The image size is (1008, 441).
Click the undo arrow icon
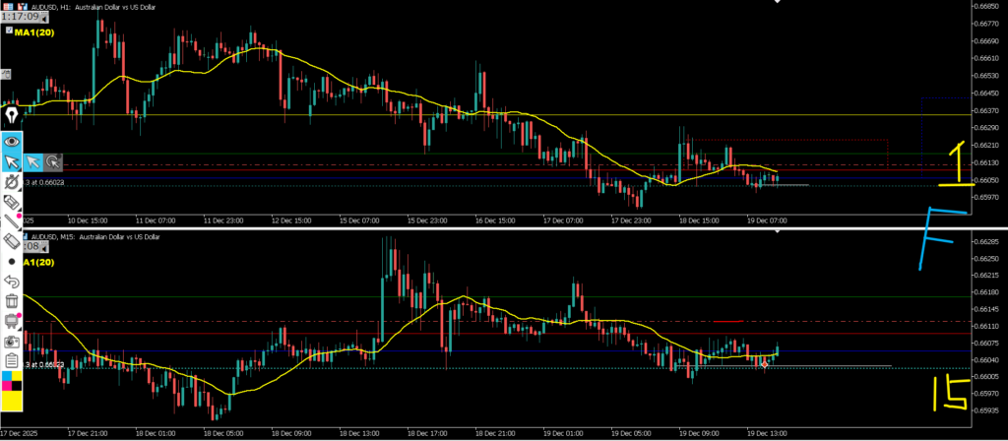pos(12,282)
